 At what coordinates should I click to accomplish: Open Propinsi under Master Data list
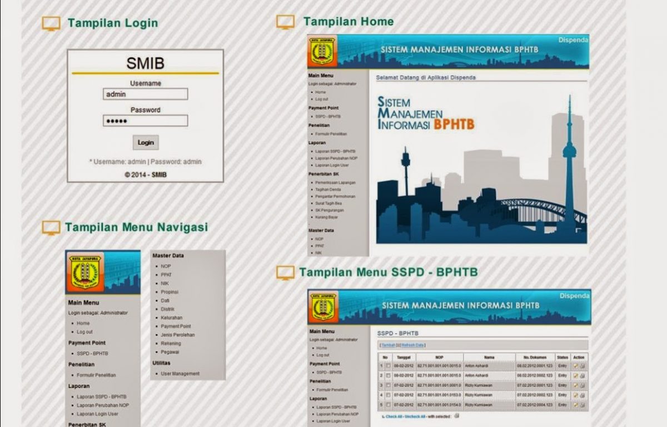point(170,292)
